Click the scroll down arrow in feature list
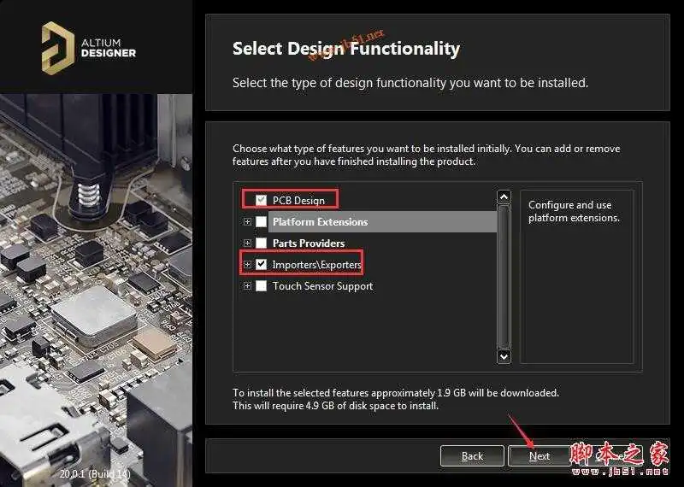Image resolution: width=684 pixels, height=487 pixels. [504, 355]
